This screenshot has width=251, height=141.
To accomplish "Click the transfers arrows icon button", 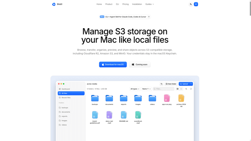I will coord(161,84).
